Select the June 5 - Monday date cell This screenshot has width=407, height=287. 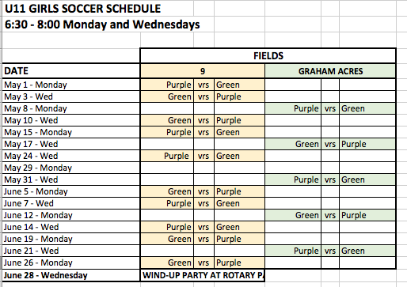coord(71,191)
